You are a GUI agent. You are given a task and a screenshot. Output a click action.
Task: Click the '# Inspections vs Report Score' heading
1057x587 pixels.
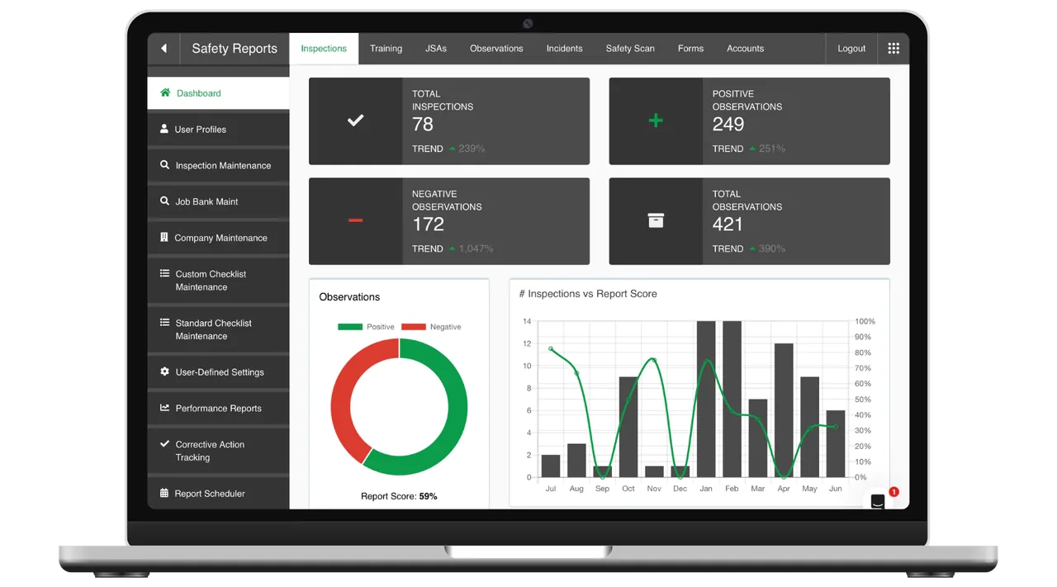(x=588, y=294)
